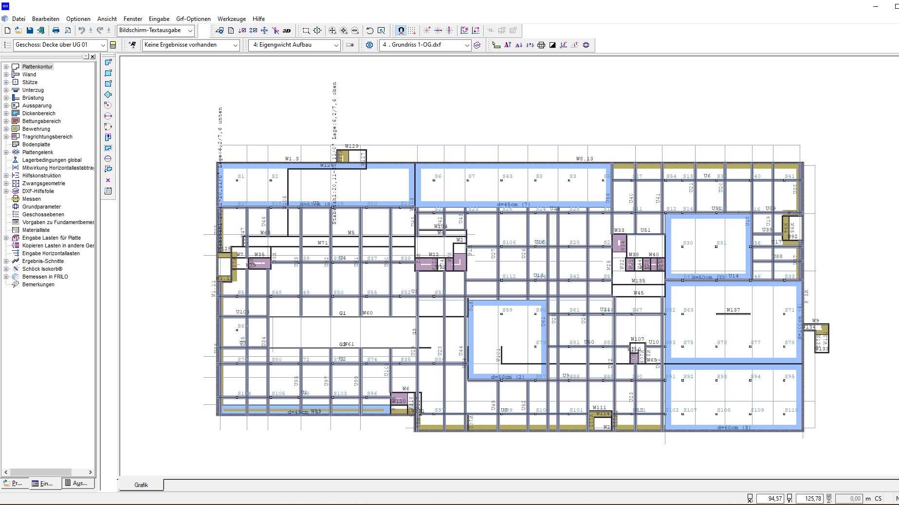The height and width of the screenshot is (505, 899).
Task: Click the zoom out magnifier icon
Action: (x=355, y=31)
